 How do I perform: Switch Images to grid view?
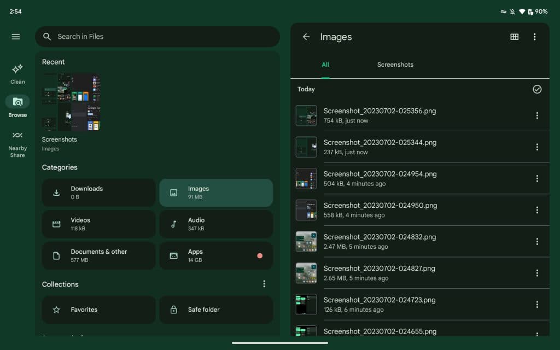(x=514, y=37)
